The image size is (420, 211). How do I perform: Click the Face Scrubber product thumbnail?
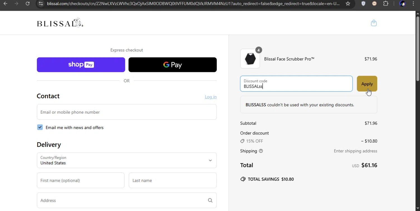[250, 59]
